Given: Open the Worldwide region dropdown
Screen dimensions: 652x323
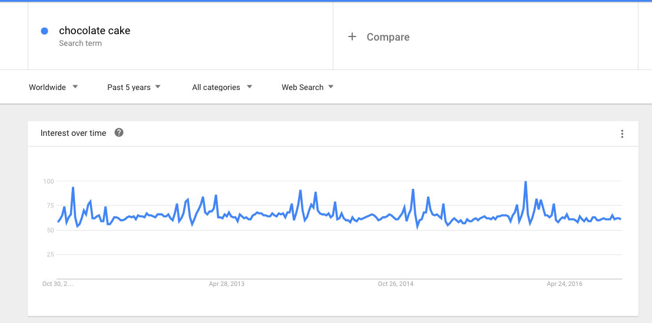Looking at the screenshot, I should coord(53,87).
